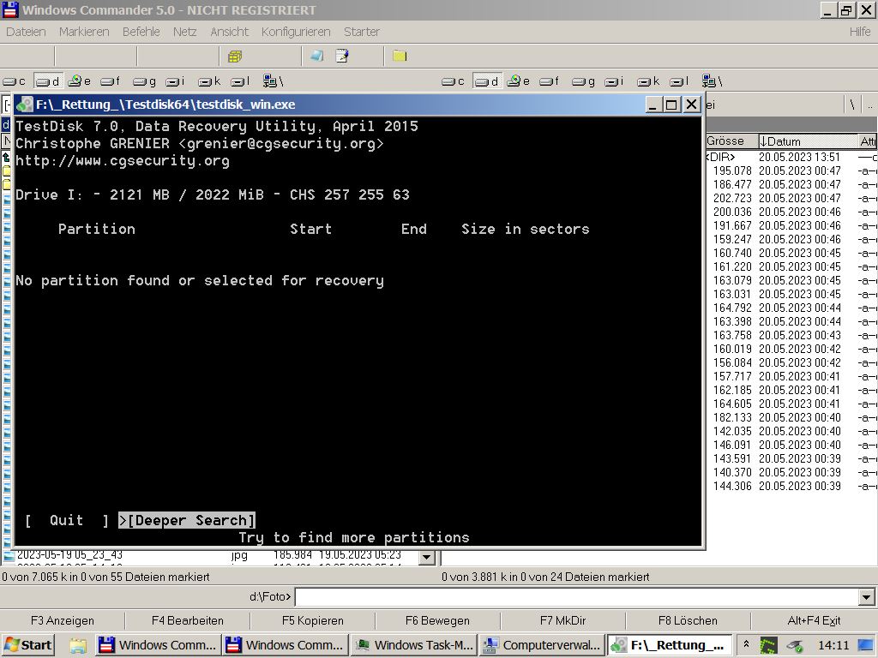Select file row with size 182.133
The width and height of the screenshot is (878, 658).
[791, 417]
